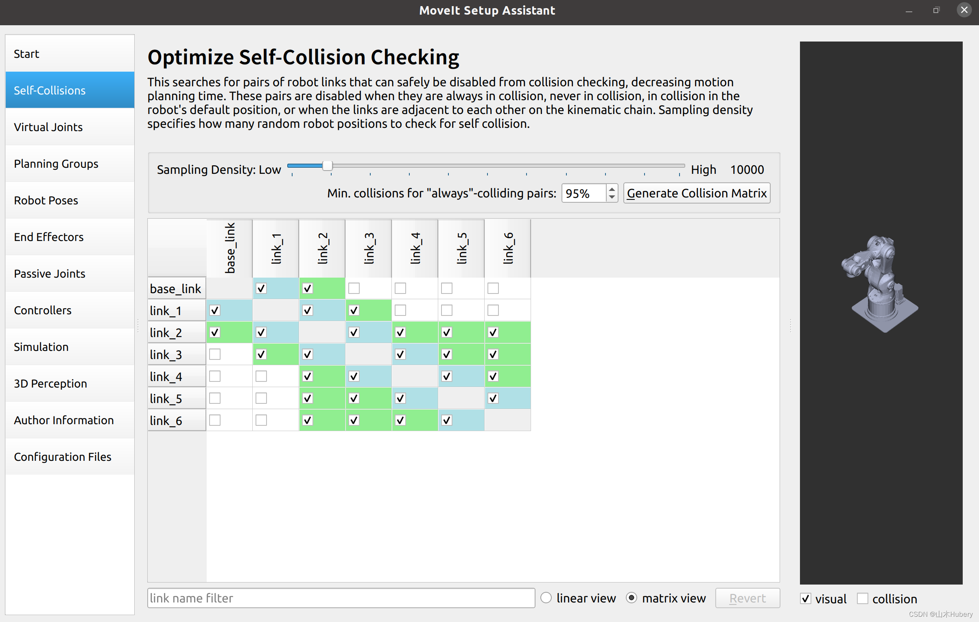Minimize the MoveIt Setup Assistant window

[909, 11]
